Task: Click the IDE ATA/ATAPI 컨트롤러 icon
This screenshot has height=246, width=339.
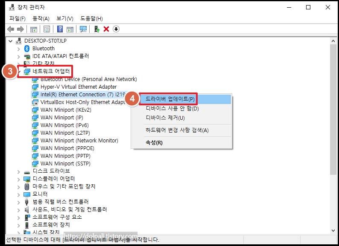Action: [x=27, y=56]
